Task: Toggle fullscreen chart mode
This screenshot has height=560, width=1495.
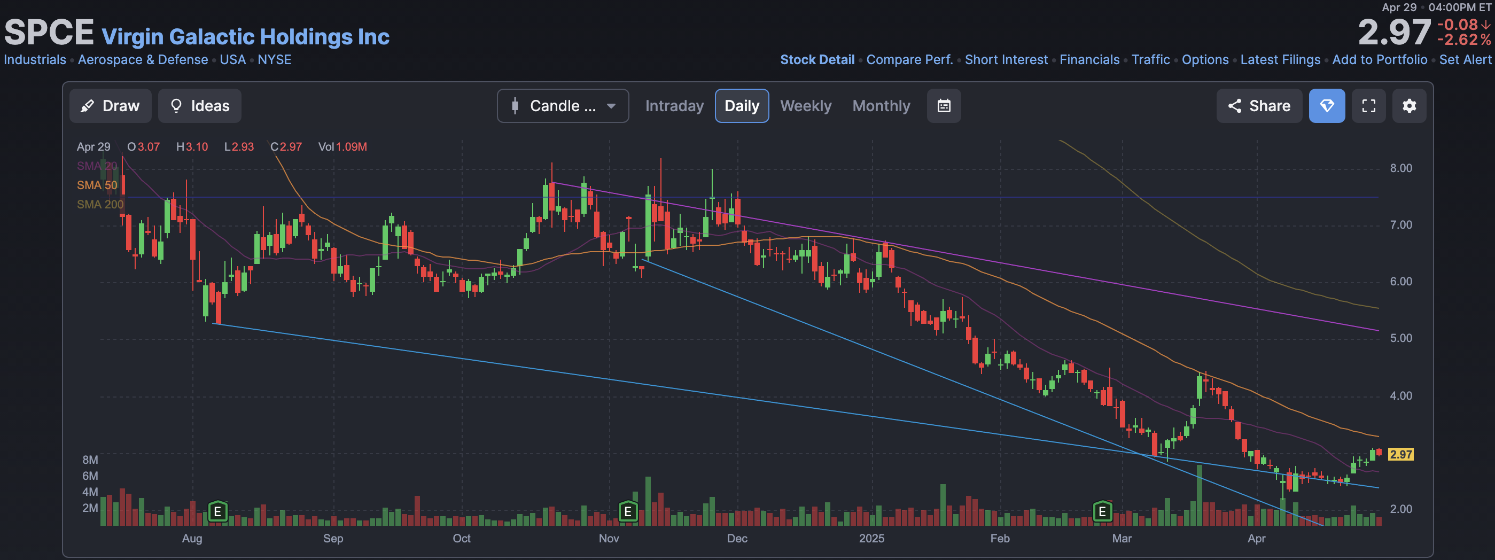Action: click(1368, 106)
